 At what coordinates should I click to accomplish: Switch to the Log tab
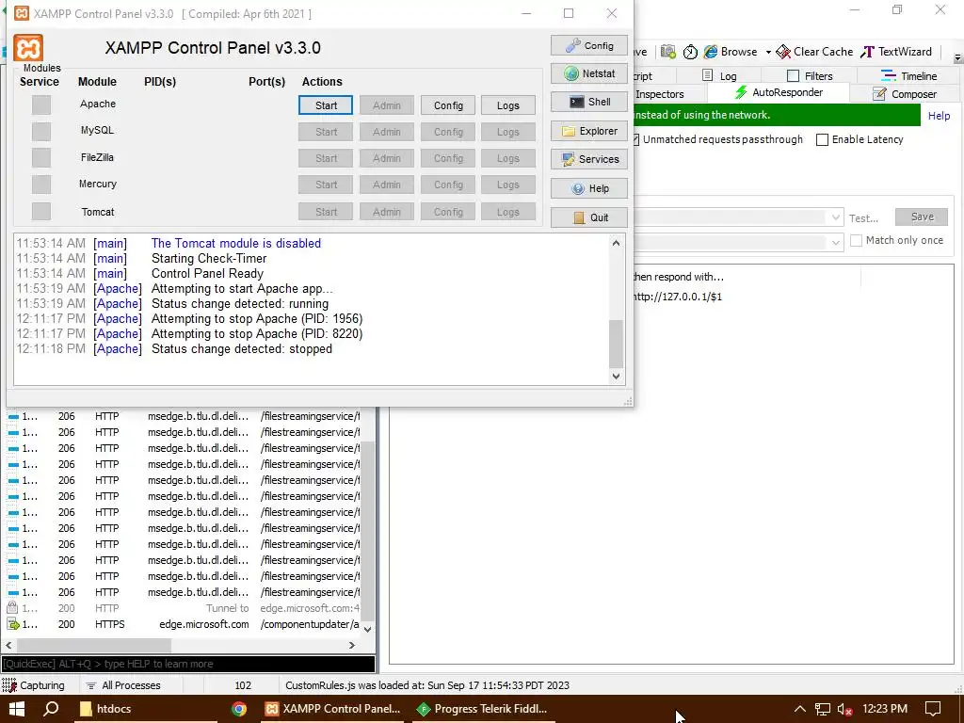coord(719,75)
